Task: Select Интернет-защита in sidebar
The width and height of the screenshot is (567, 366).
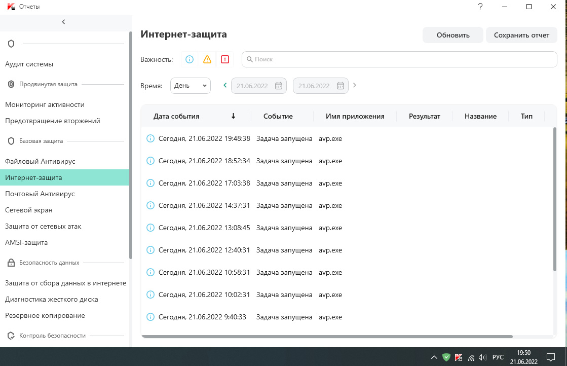Action: [64, 177]
